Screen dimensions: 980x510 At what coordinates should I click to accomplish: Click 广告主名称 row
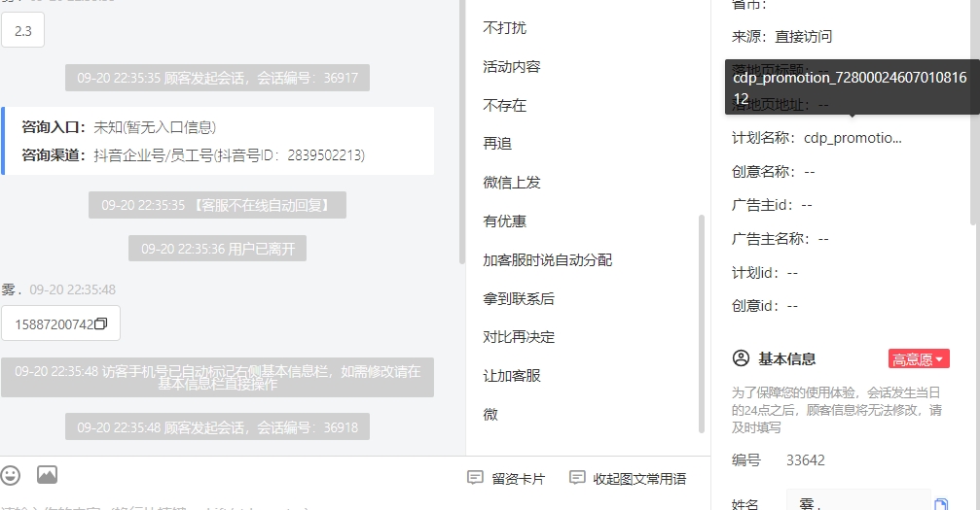coord(780,238)
